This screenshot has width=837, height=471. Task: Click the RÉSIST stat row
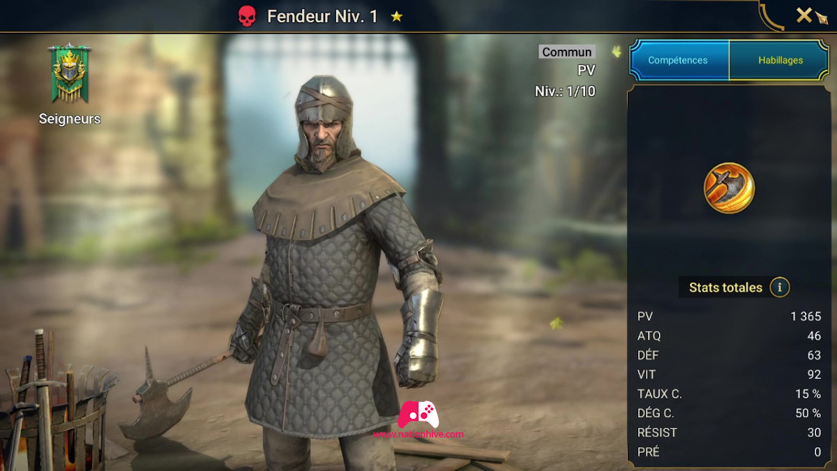730,433
